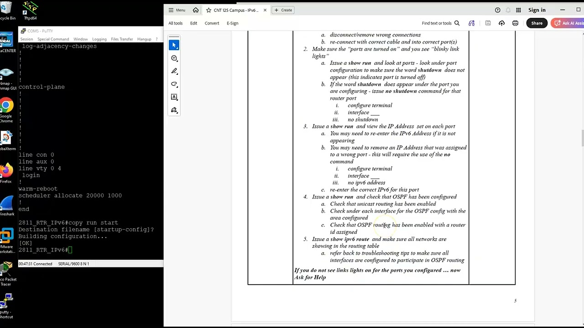The width and height of the screenshot is (584, 328).
Task: Click Sign in to Acrobat
Action: pos(537,10)
